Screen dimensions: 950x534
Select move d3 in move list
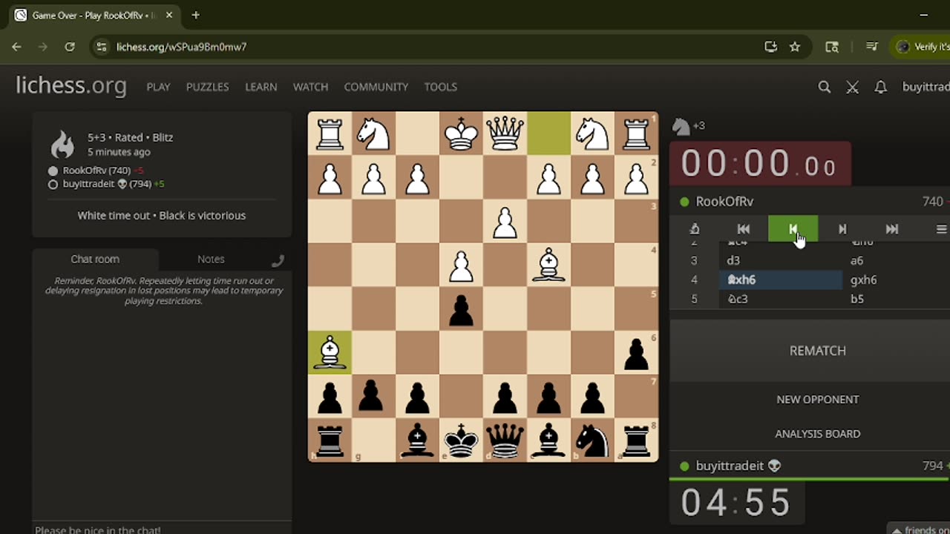(780, 260)
